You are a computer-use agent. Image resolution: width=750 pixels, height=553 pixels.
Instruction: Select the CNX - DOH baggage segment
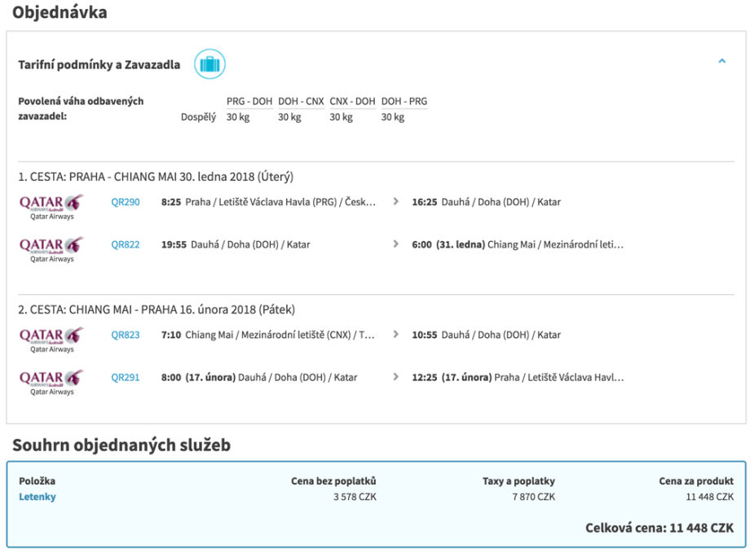tap(352, 102)
